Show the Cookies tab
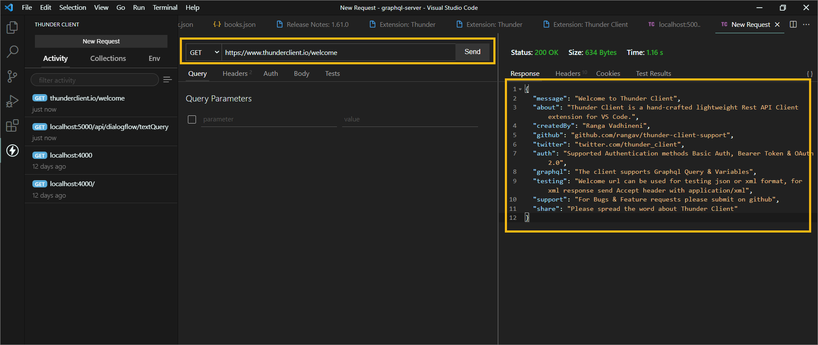Viewport: 818px width, 345px height. [608, 73]
